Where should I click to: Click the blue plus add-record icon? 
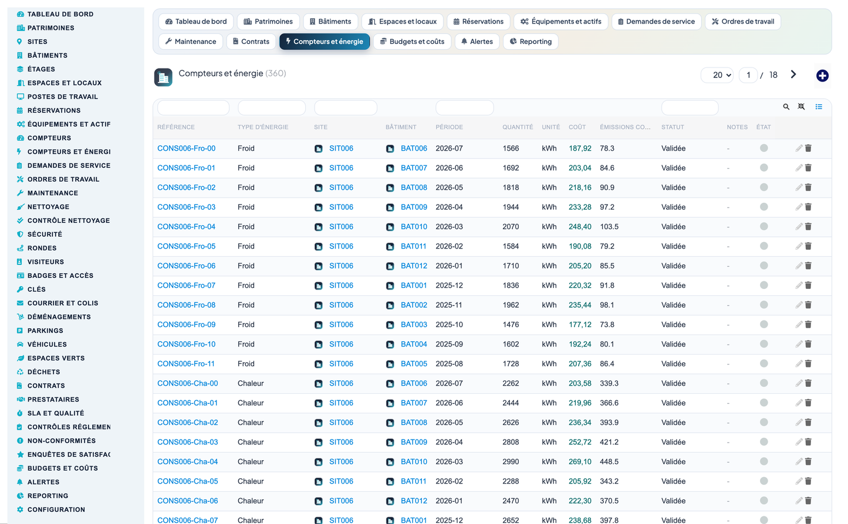822,76
